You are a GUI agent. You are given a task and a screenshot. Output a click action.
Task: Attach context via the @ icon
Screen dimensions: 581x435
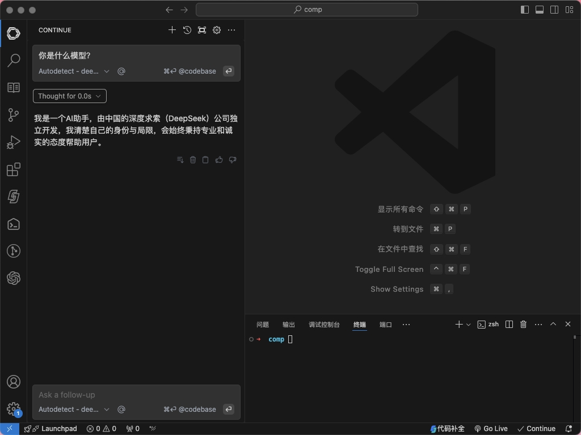[x=121, y=409]
